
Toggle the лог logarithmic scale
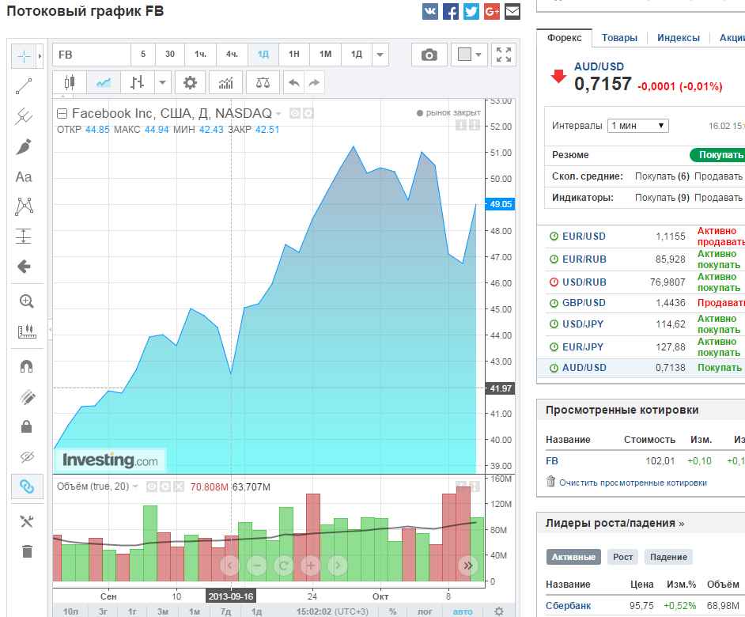(x=424, y=611)
